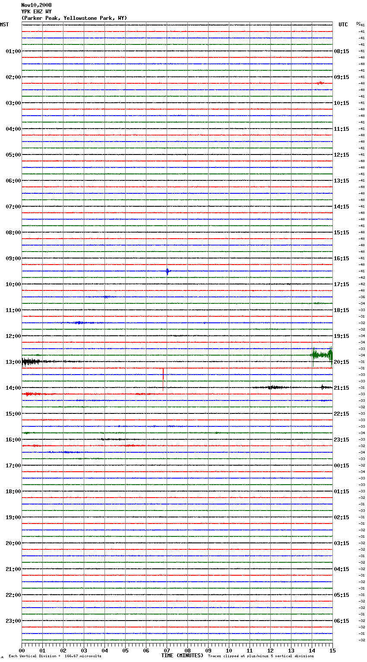Select the 04:00 MST time label
Viewport: 367px width, 662px height.
pyautogui.click(x=13, y=129)
